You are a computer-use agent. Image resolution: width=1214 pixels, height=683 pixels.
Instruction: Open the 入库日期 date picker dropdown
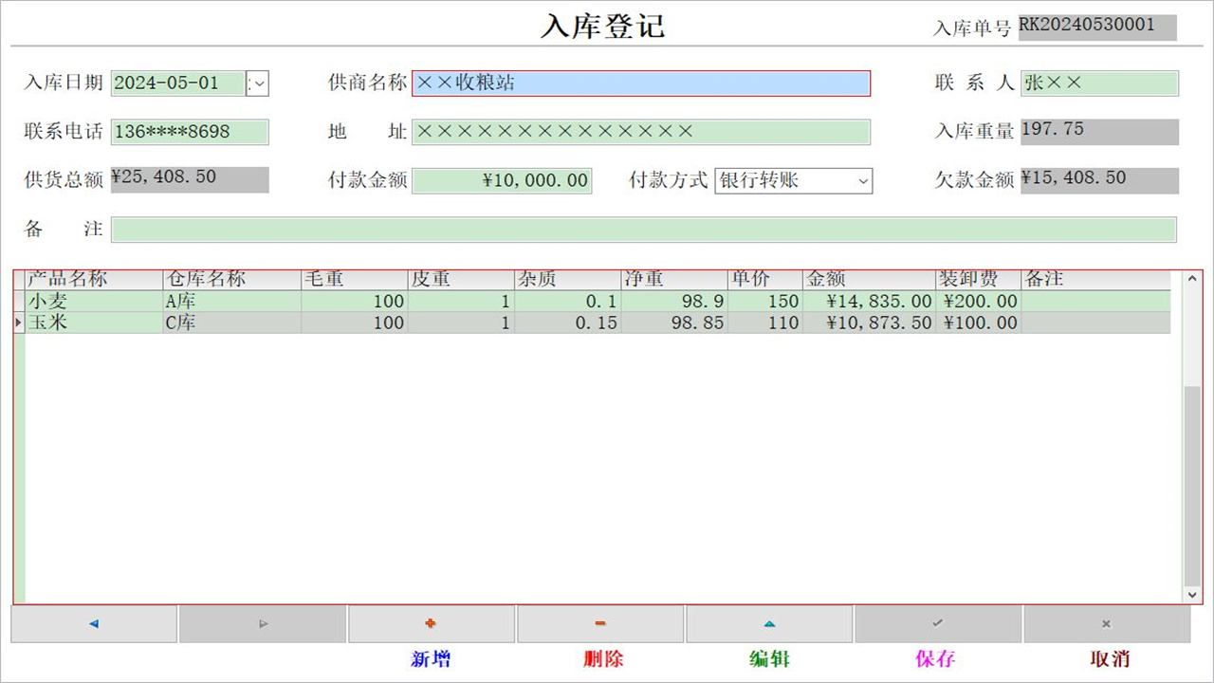(x=258, y=83)
